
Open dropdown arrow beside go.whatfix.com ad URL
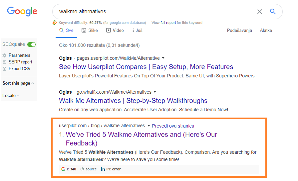pyautogui.click(x=155, y=92)
